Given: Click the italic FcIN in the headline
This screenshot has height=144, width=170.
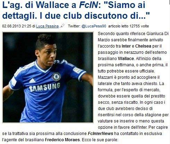Looking at the screenshot, I should click(x=88, y=5).
